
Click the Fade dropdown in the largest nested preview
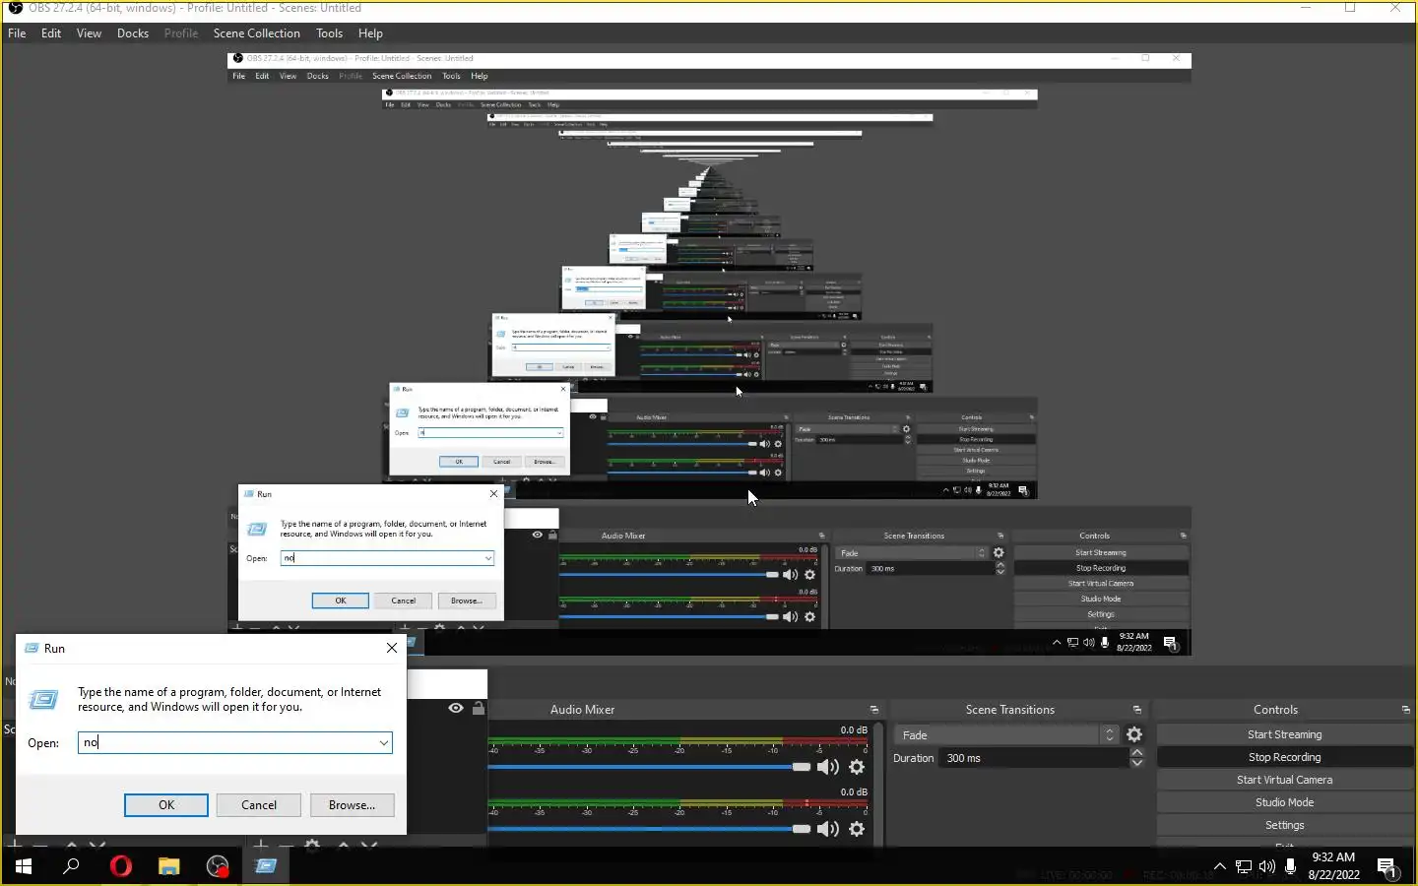[x=911, y=553]
